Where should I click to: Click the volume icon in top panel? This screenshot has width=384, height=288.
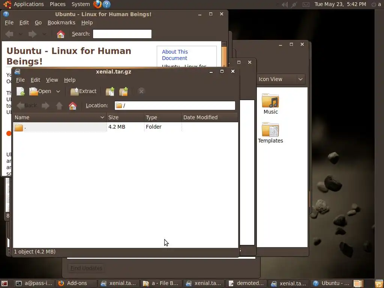(x=285, y=4)
